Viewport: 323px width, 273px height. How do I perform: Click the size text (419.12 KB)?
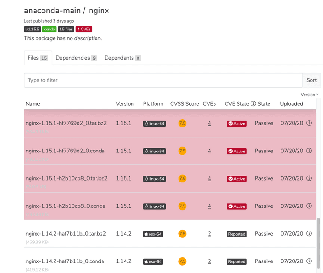pos(37,270)
